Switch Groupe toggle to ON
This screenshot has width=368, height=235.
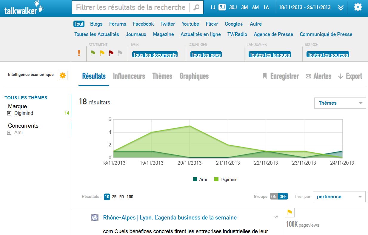pyautogui.click(x=274, y=197)
